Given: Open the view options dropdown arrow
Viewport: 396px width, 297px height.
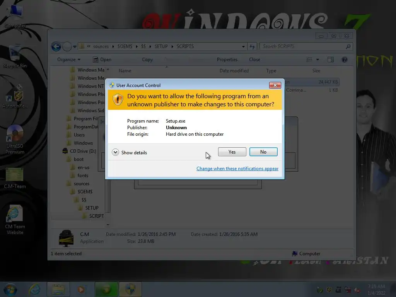Looking at the screenshot, I should (x=318, y=60).
